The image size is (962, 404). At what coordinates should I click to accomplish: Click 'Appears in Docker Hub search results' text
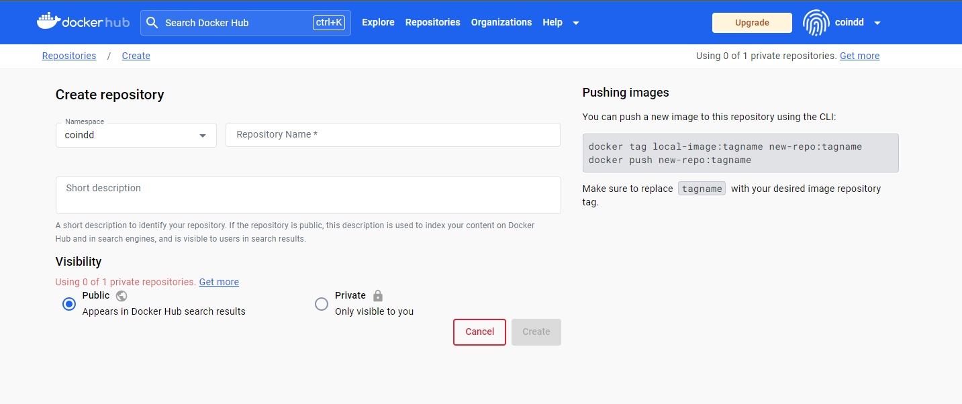(x=164, y=311)
